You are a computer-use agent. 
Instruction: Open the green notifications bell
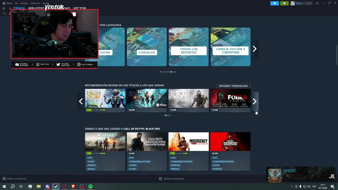pyautogui.click(x=284, y=3)
